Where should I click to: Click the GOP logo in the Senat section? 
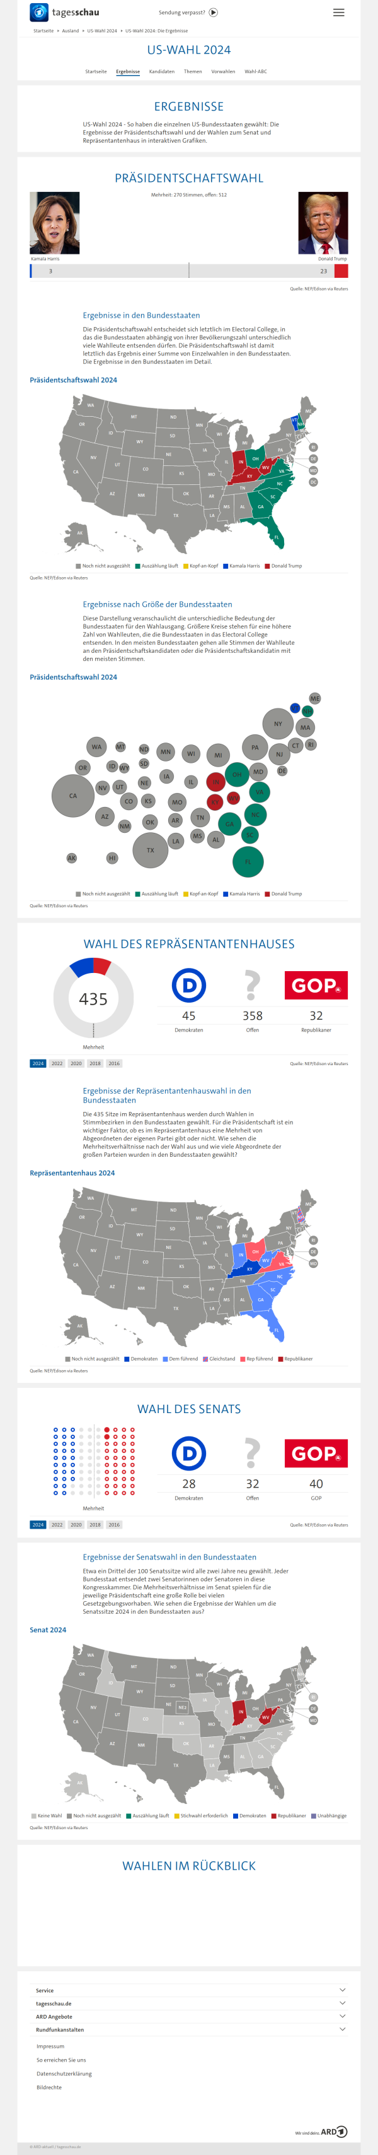316,1453
